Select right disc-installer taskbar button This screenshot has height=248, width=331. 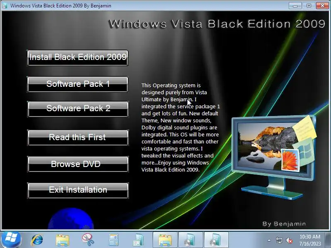216,240
